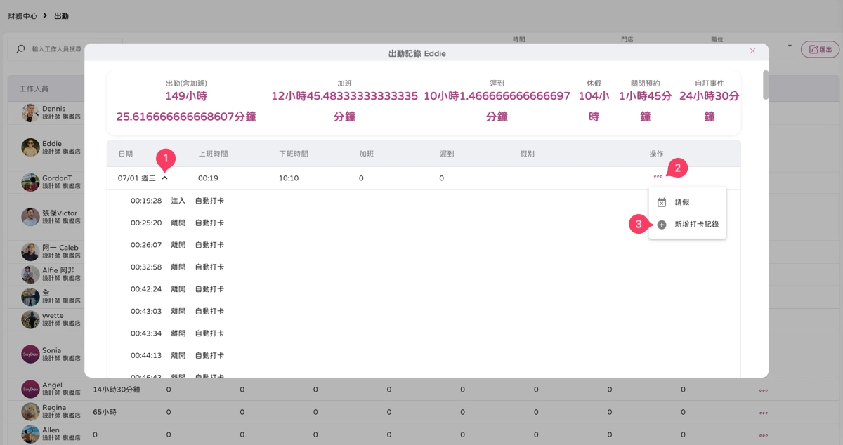Click the dialog's vertical scrollbar thumb
Viewport: 843px width, 445px height.
pos(766,85)
